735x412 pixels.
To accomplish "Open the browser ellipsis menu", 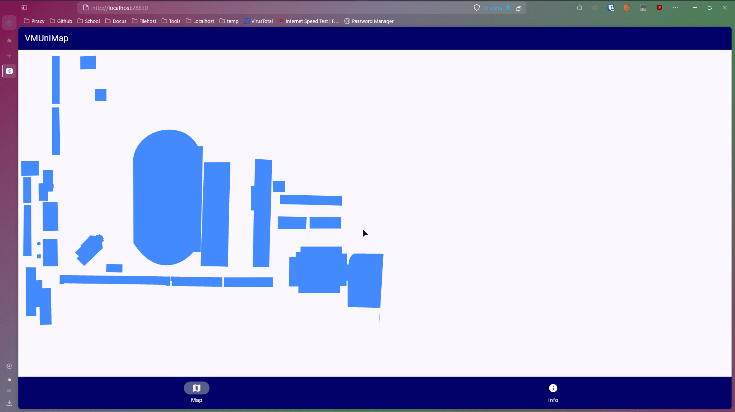I will (675, 8).
